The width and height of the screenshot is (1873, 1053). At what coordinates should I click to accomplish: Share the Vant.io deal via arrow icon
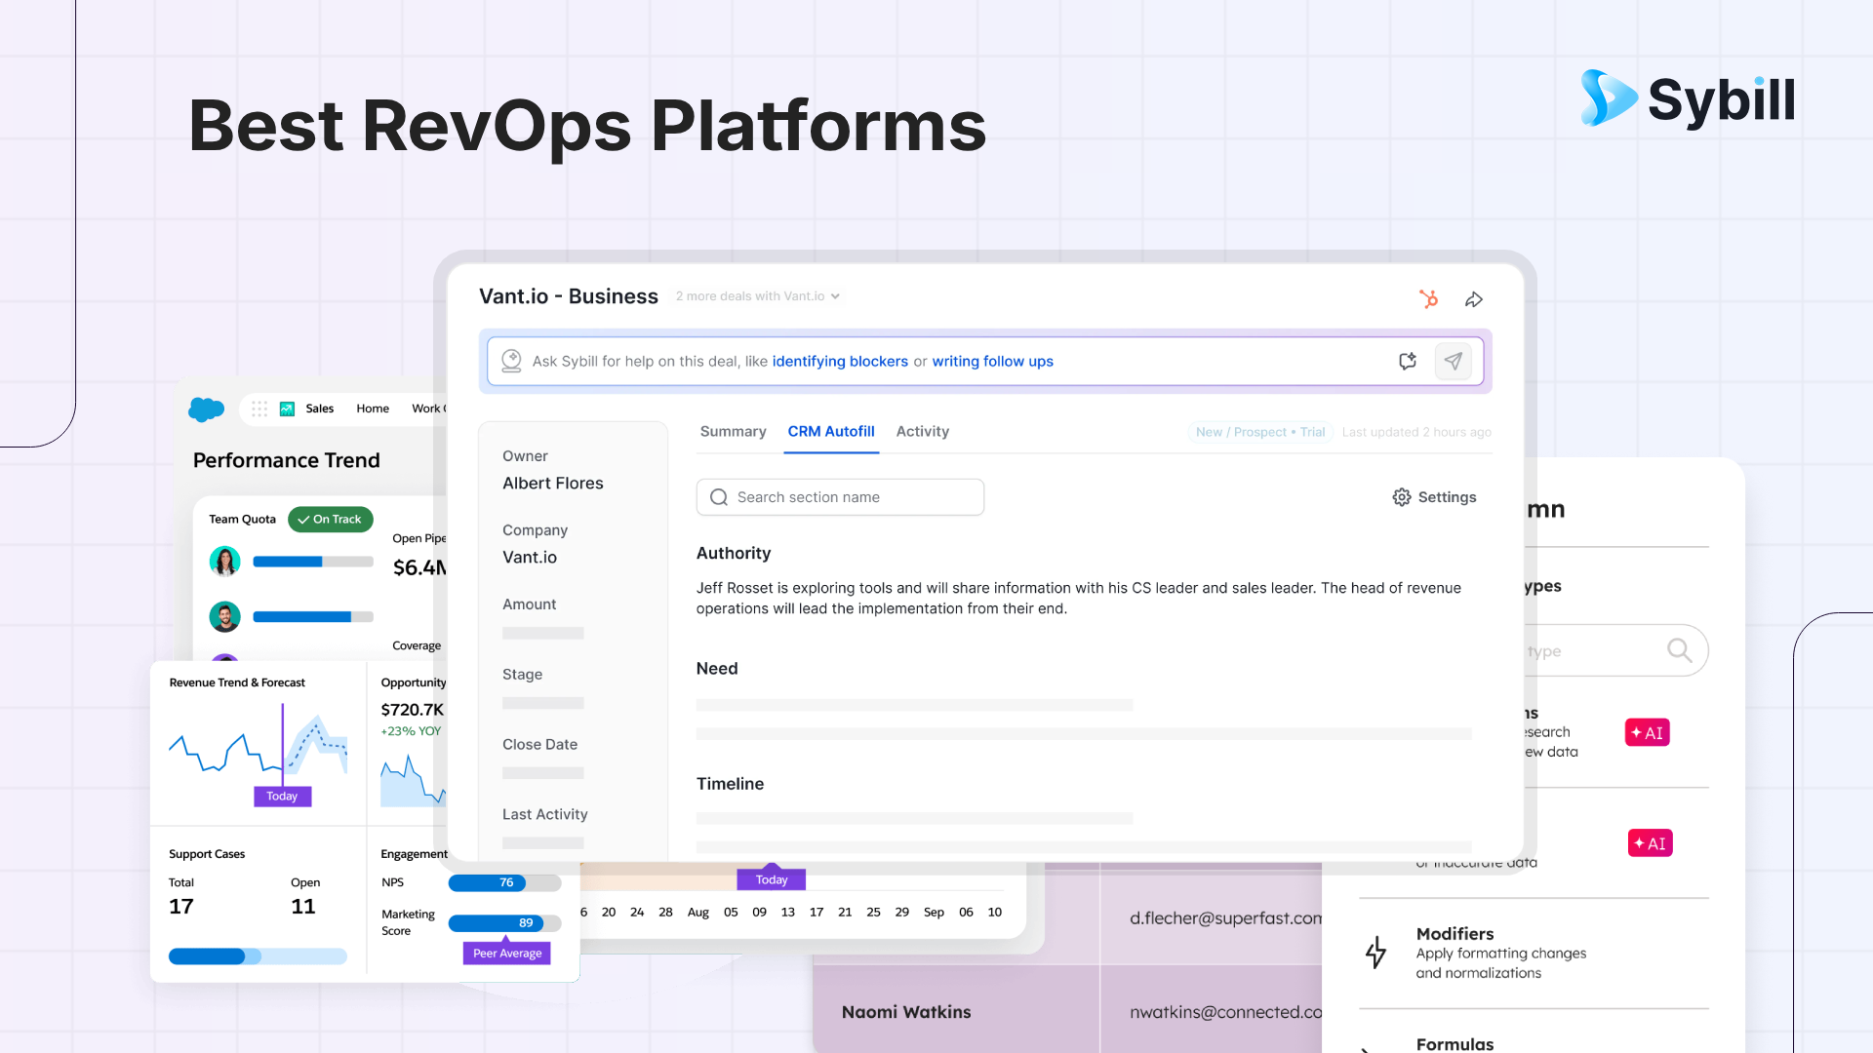click(1474, 299)
